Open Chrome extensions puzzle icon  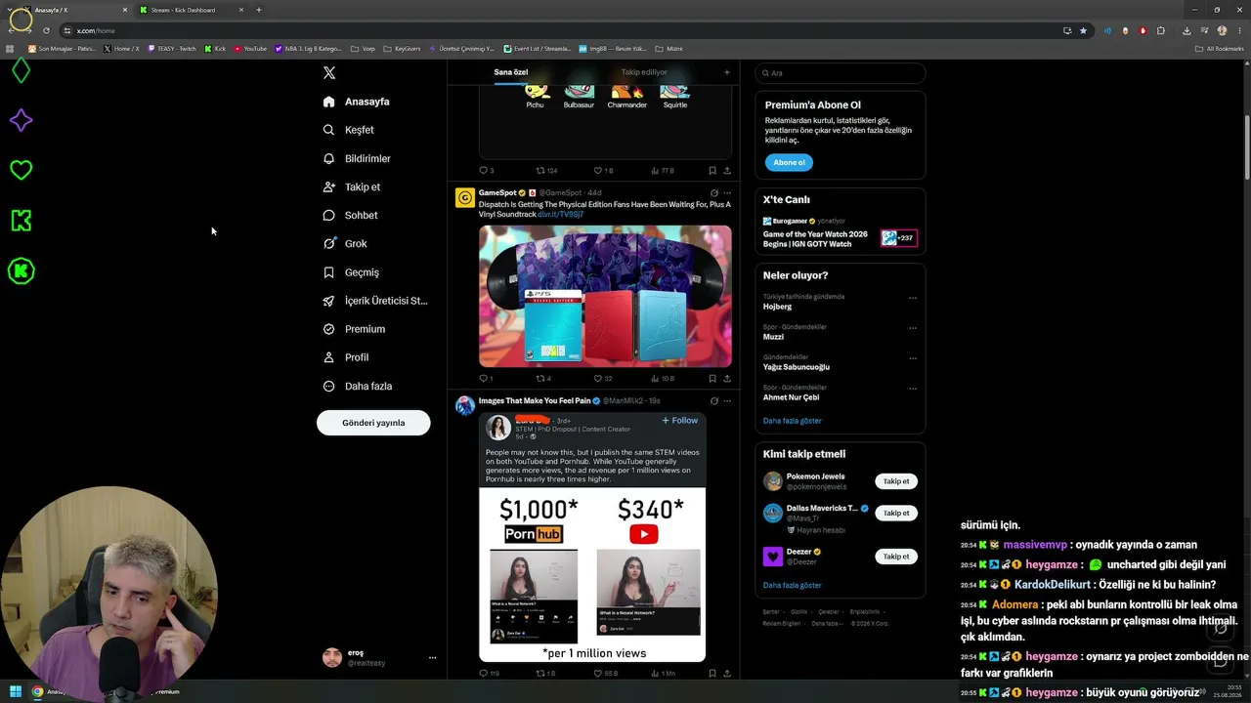[1160, 30]
